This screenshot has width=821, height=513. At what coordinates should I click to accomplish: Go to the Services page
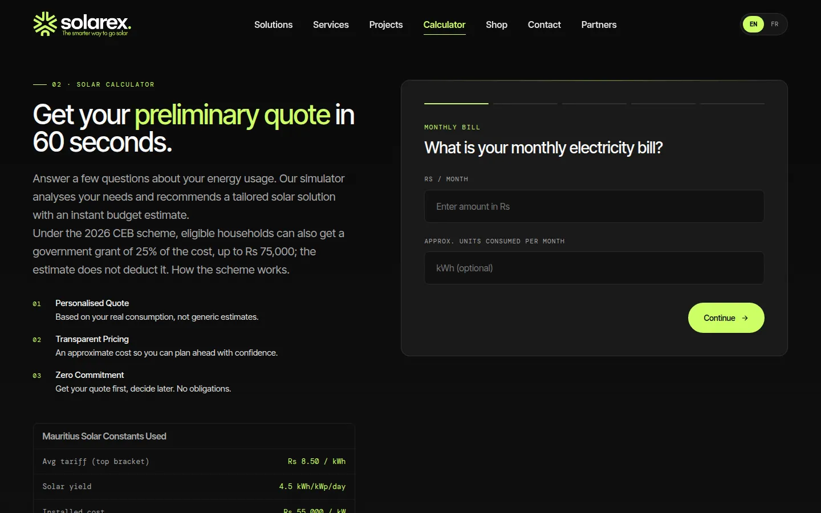pyautogui.click(x=331, y=25)
